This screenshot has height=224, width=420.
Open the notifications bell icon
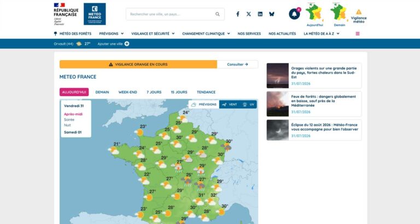coord(294,14)
